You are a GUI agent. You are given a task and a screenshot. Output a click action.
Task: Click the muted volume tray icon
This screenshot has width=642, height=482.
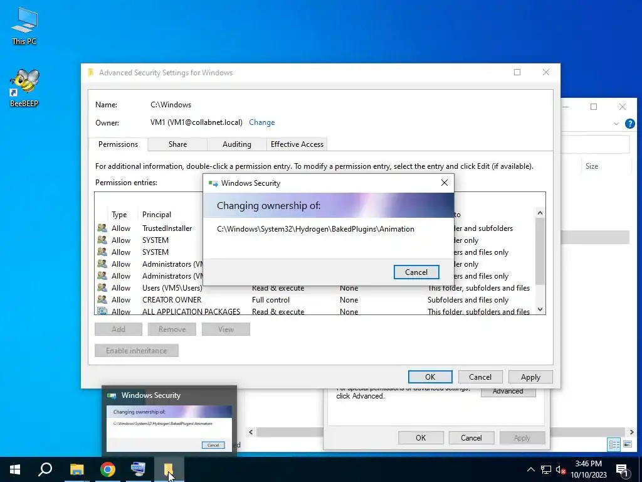561,469
